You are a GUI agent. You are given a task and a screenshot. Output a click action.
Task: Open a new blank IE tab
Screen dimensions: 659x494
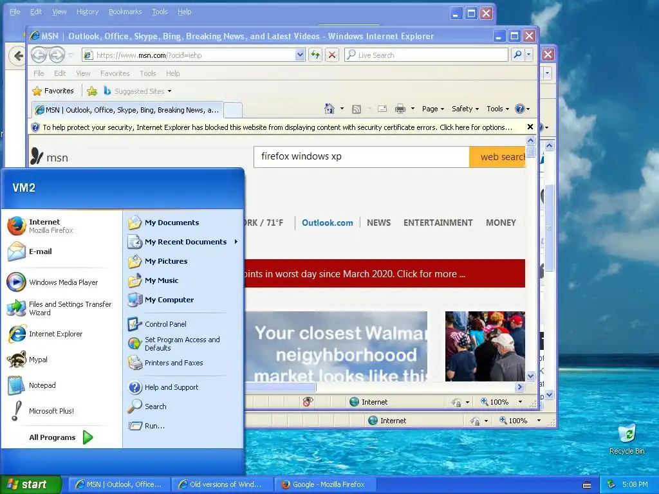point(233,111)
